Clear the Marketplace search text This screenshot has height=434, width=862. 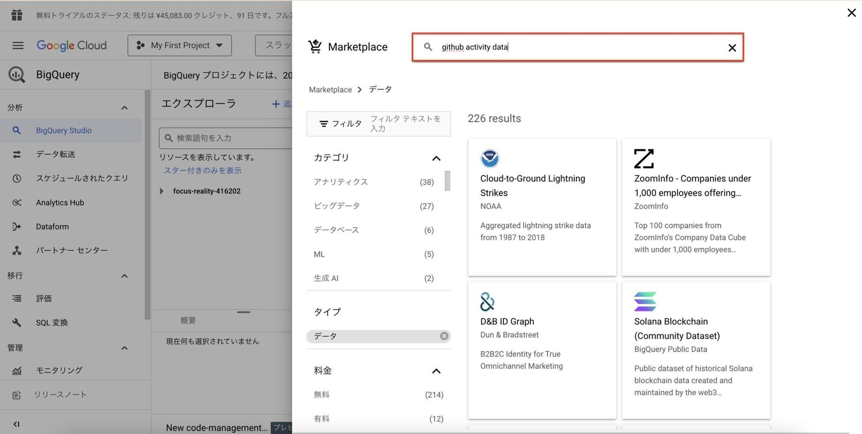click(732, 48)
